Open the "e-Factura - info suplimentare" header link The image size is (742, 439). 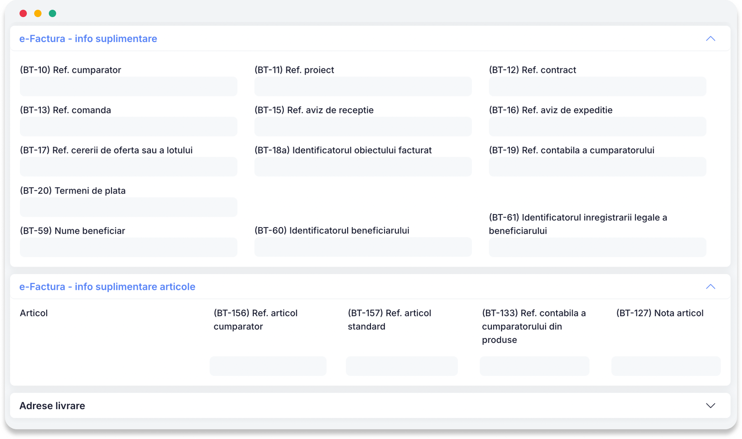(x=88, y=39)
